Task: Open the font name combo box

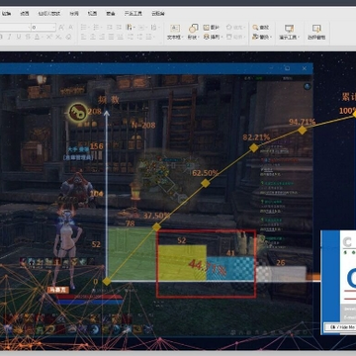Action: pyautogui.click(x=15, y=28)
